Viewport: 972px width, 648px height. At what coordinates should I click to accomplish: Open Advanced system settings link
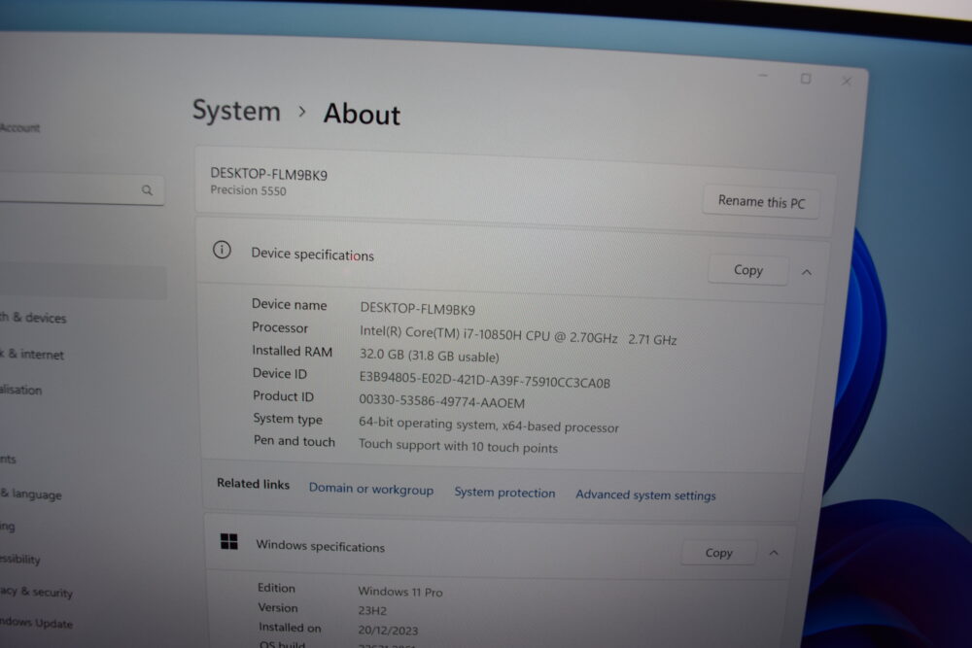pos(645,495)
